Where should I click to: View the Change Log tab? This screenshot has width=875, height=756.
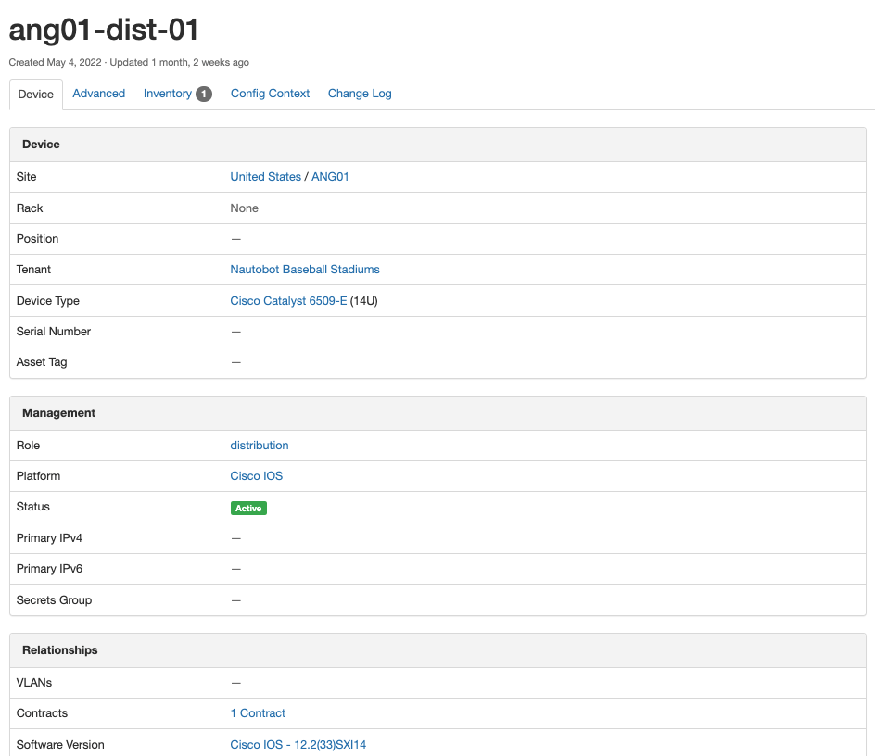[360, 94]
